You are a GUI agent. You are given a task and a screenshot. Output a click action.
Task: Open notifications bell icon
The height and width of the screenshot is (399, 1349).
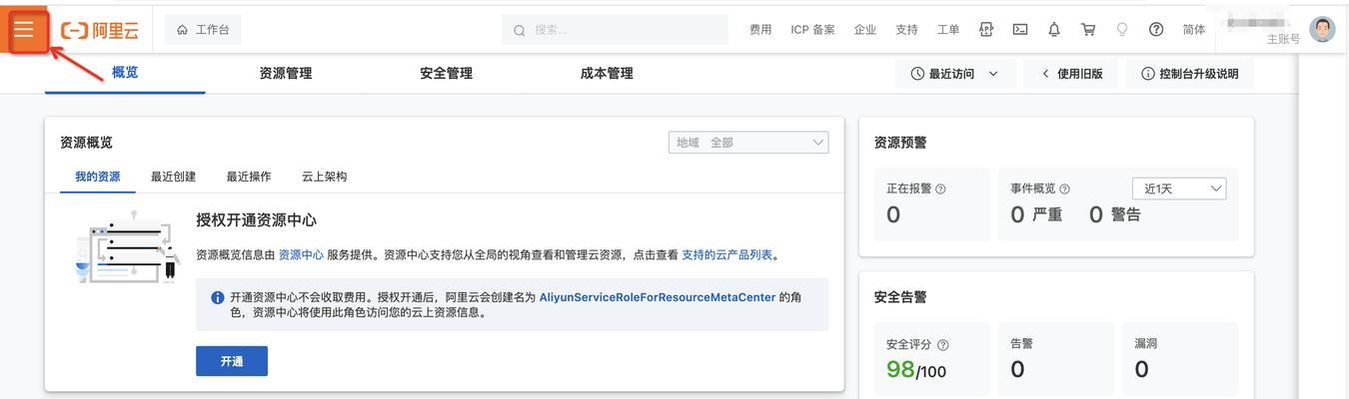(x=1054, y=30)
